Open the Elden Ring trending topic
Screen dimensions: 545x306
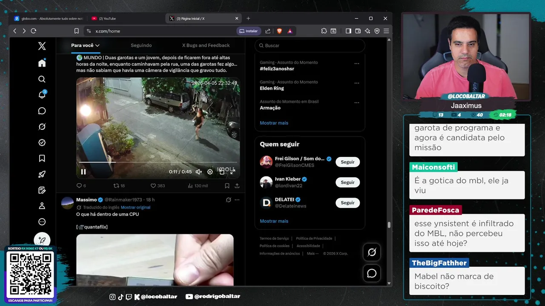coord(272,88)
